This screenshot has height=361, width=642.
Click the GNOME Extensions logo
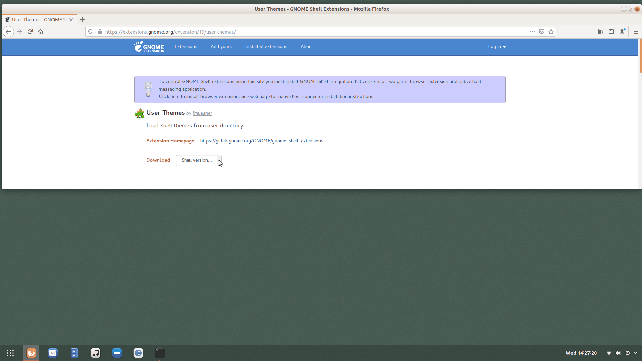pyautogui.click(x=149, y=47)
